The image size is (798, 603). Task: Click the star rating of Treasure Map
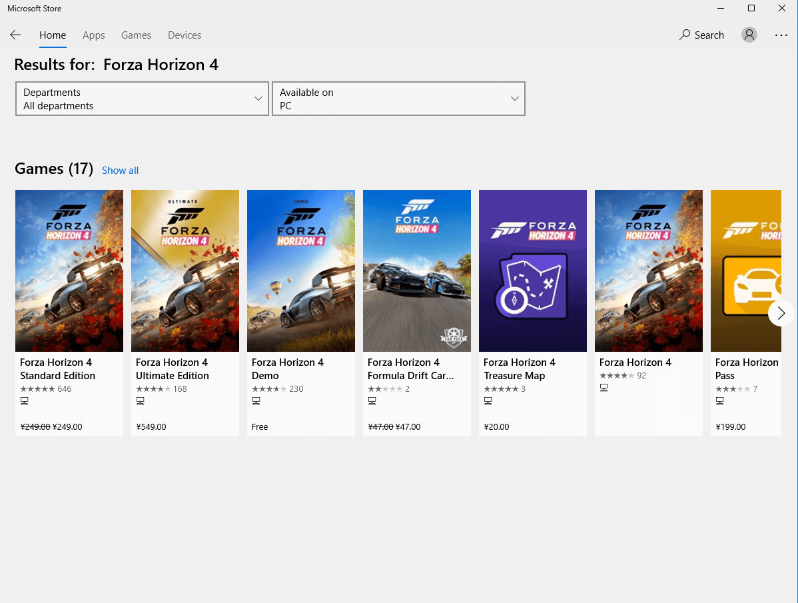501,388
